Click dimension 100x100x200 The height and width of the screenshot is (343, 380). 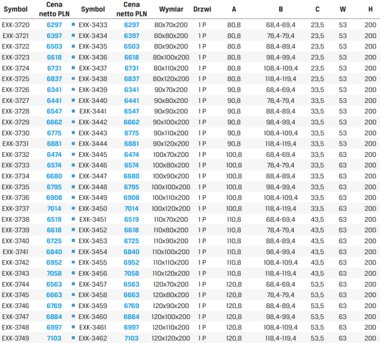[x=171, y=187]
